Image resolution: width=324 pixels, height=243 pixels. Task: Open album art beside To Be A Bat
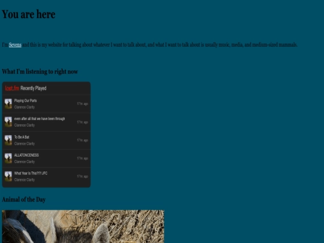point(8,140)
